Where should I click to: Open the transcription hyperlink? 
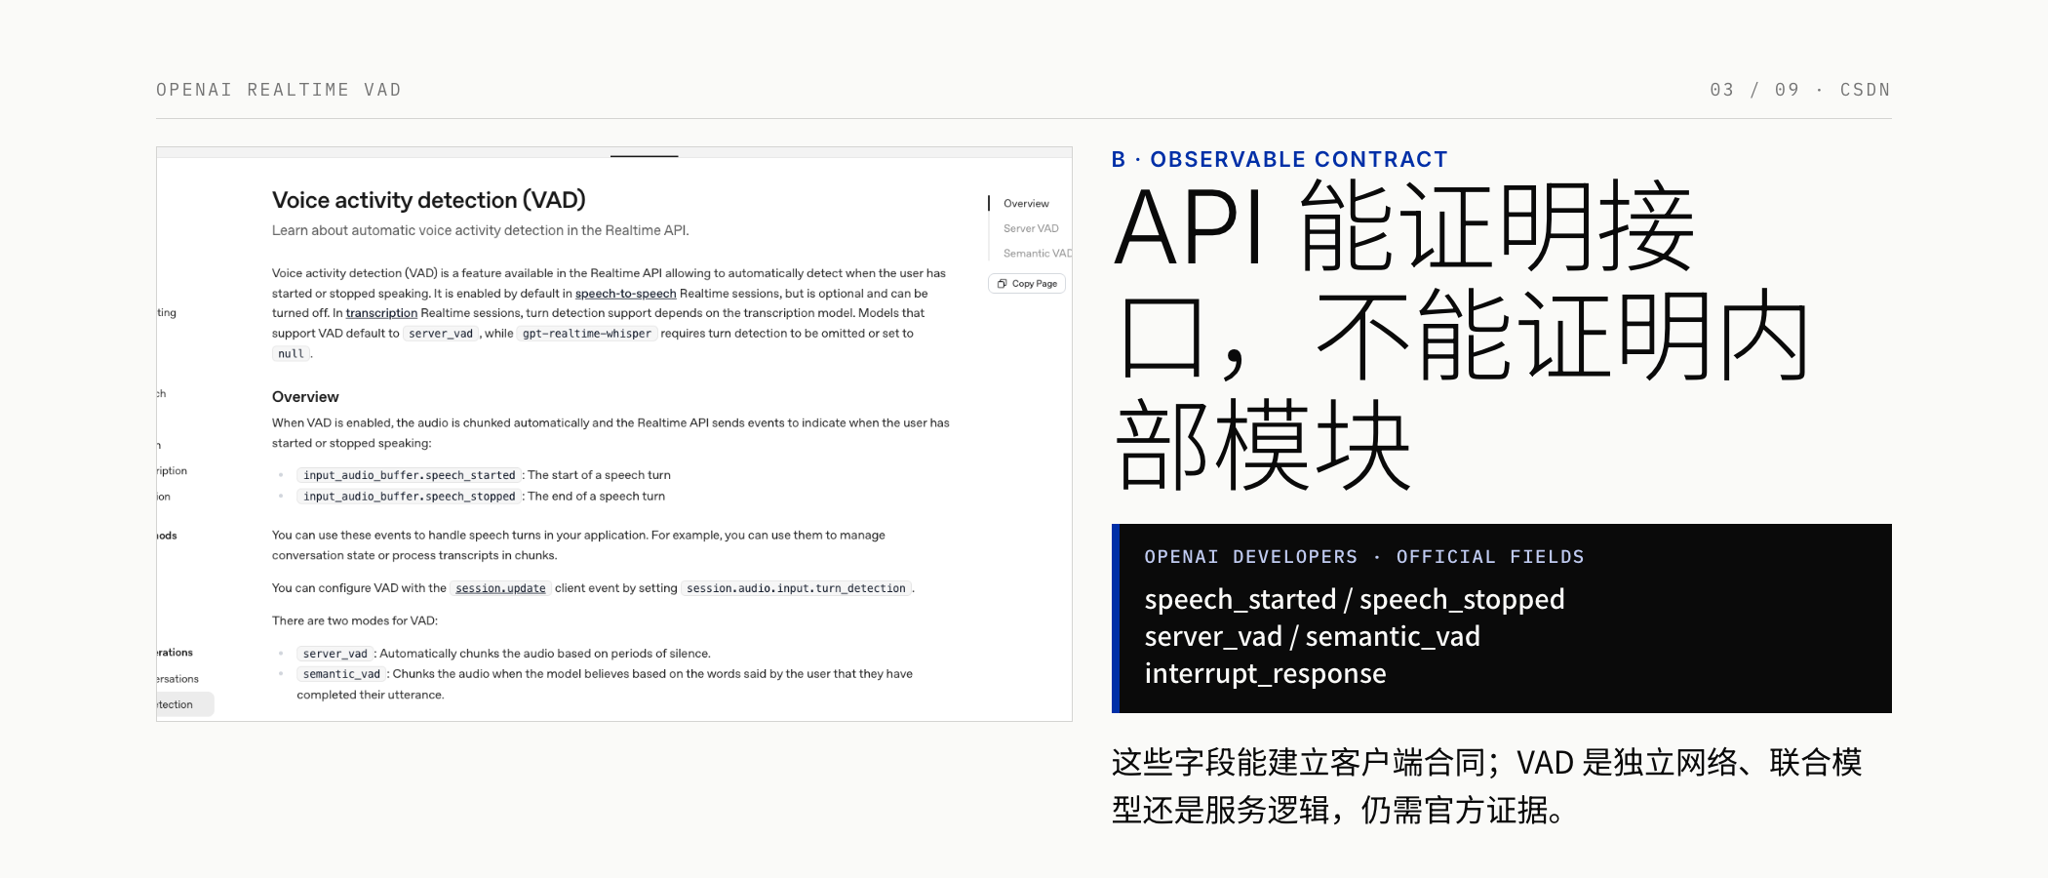[381, 313]
